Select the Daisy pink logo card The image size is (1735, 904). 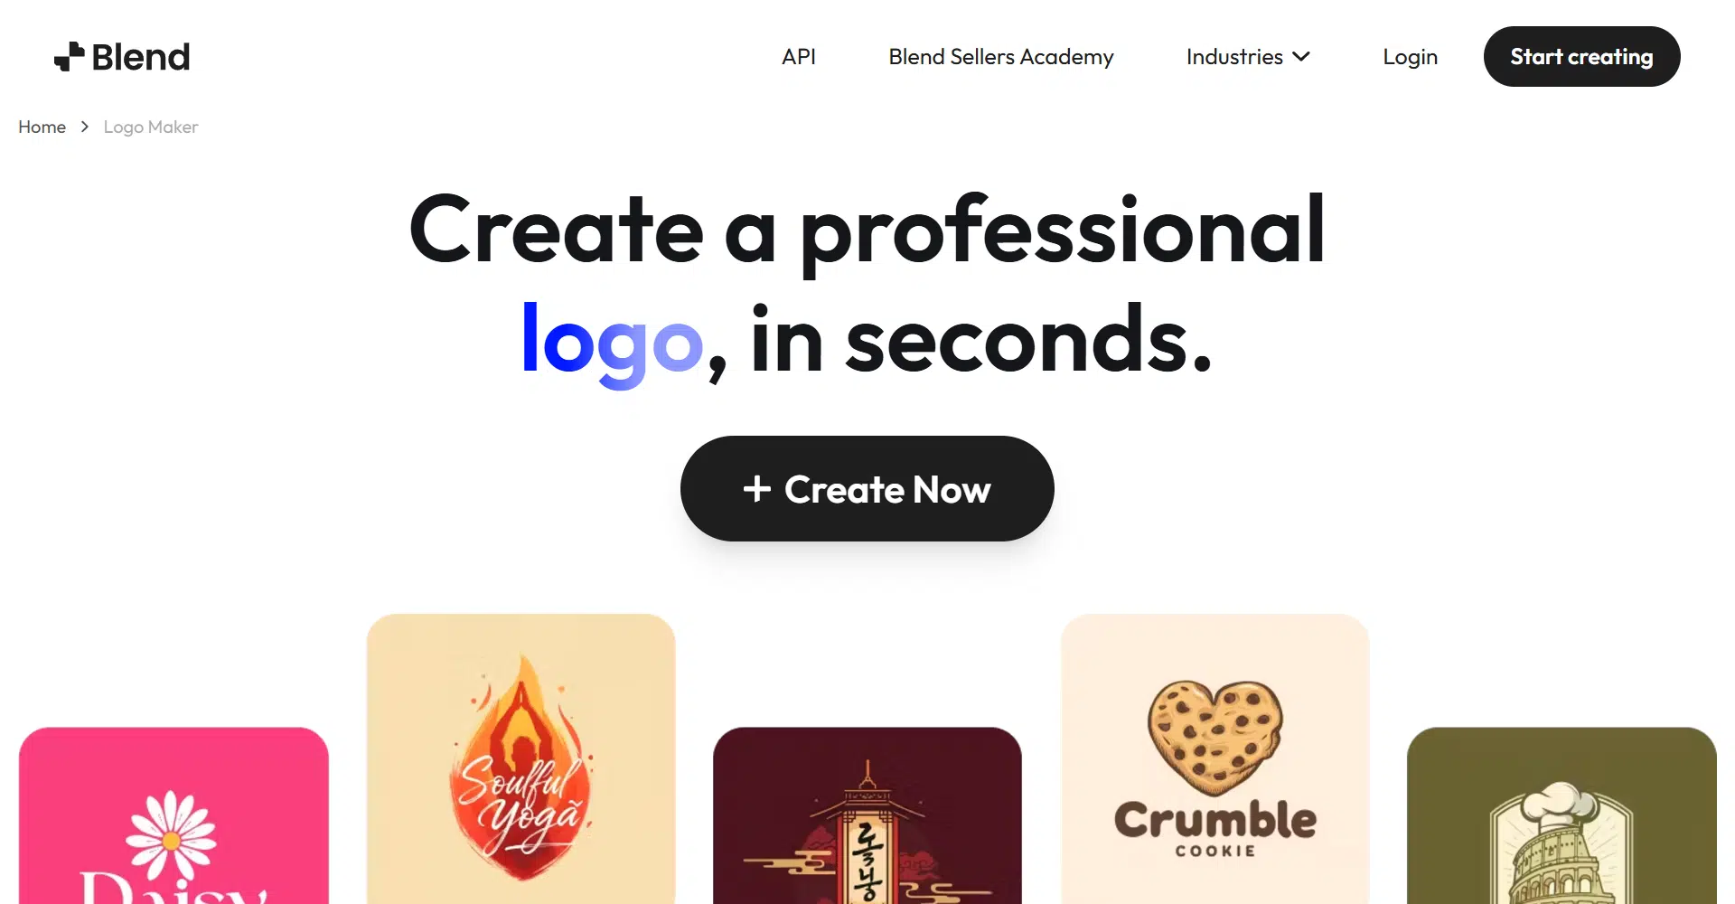pyautogui.click(x=173, y=815)
